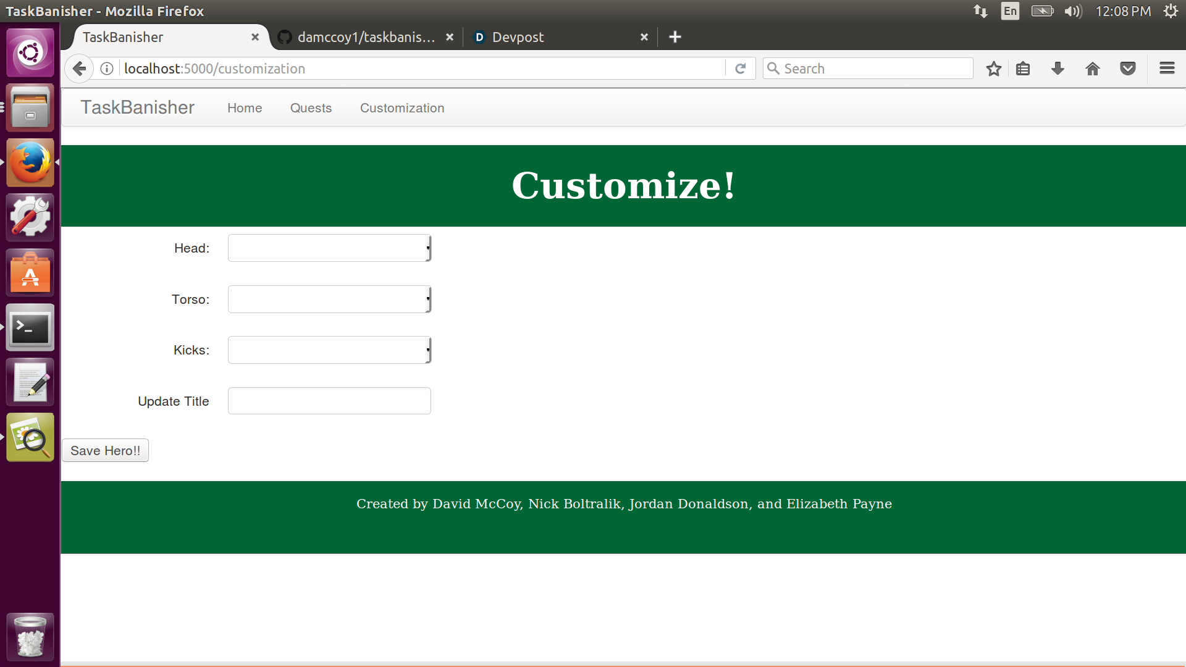Viewport: 1186px width, 667px height.
Task: Open the Kicks selection dropdown
Action: 329,350
